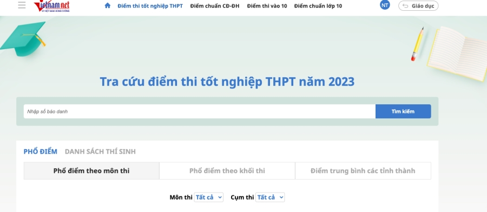Click the VietNamNet logo
This screenshot has width=487, height=212.
pyautogui.click(x=51, y=6)
